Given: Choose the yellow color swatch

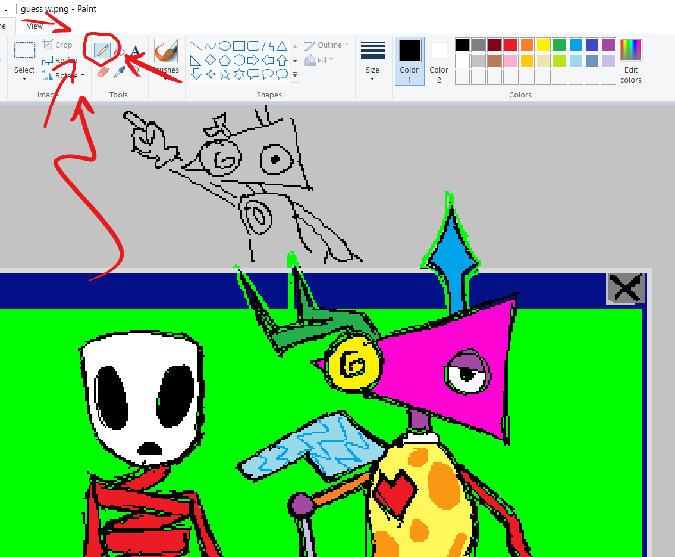Looking at the screenshot, I should (x=544, y=45).
